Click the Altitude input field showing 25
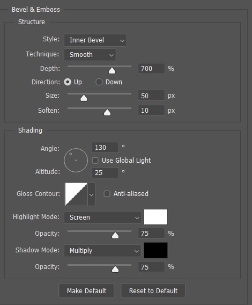Viewport: 252px width, 305px height. tap(105, 172)
